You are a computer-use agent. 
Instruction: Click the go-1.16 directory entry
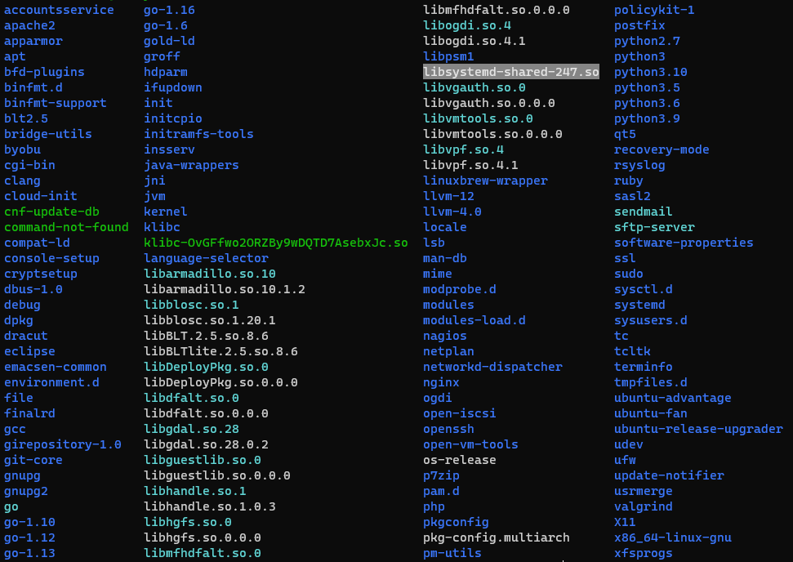(x=169, y=10)
